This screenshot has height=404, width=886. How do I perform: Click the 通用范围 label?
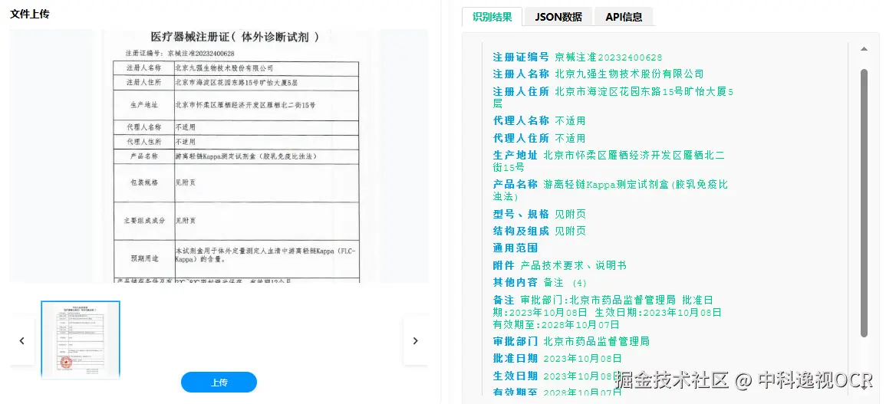(x=515, y=248)
